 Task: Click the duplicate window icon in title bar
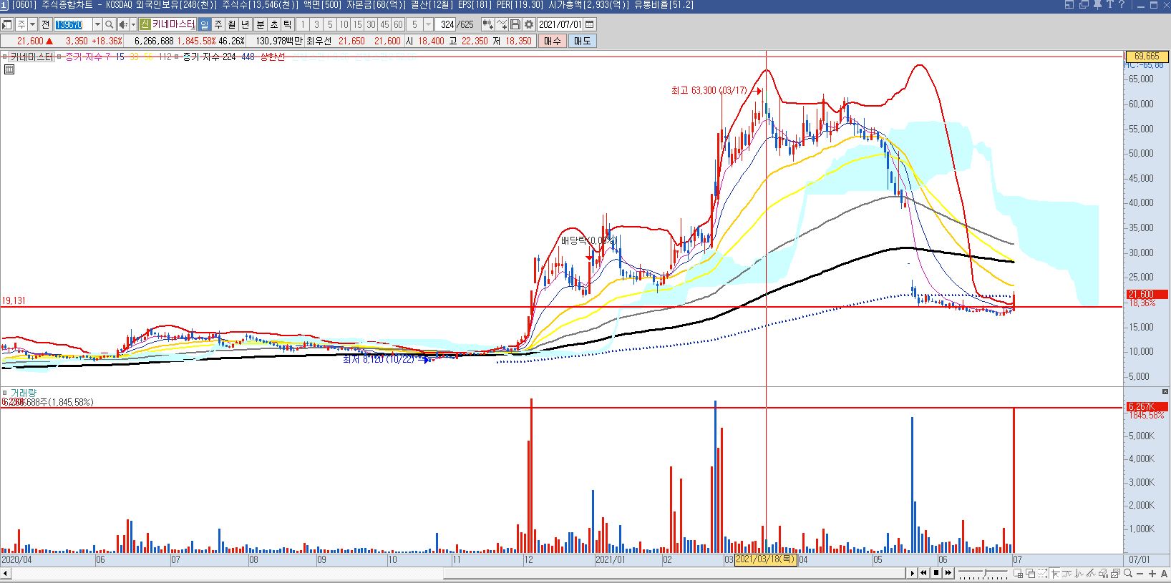(x=1084, y=5)
